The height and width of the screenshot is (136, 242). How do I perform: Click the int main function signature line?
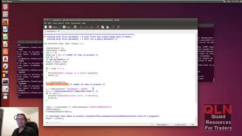click(x=64, y=44)
